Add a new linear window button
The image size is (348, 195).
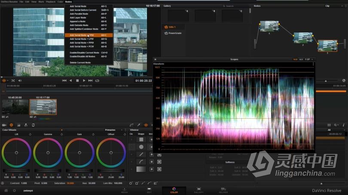[x=137, y=183]
